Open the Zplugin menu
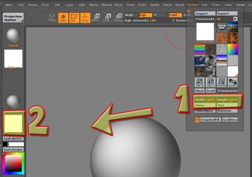252x177 pixels. pos(241,5)
